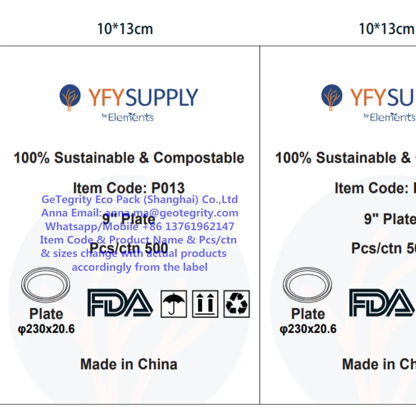
Task: Click the 'Item Code: P013' text
Action: coord(128,188)
